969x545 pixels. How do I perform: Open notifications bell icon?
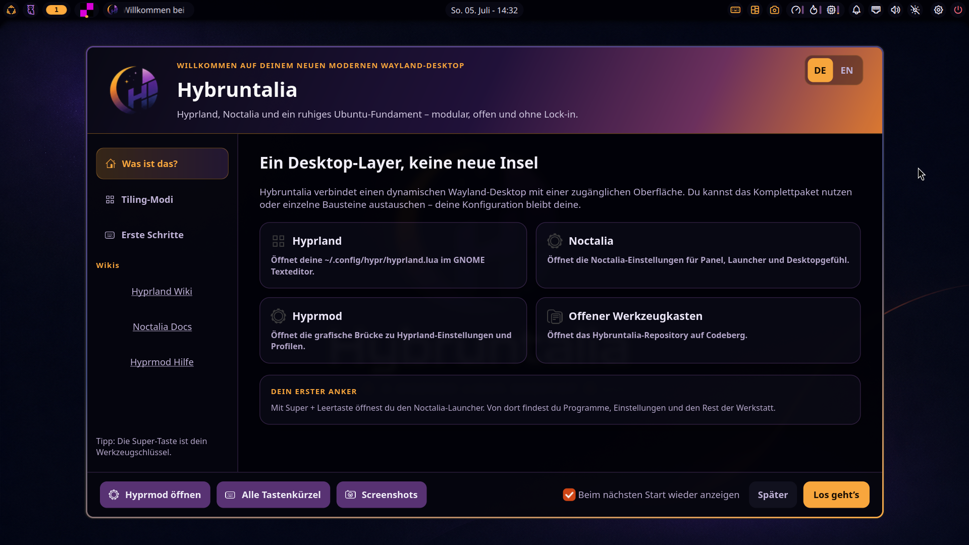click(x=856, y=10)
